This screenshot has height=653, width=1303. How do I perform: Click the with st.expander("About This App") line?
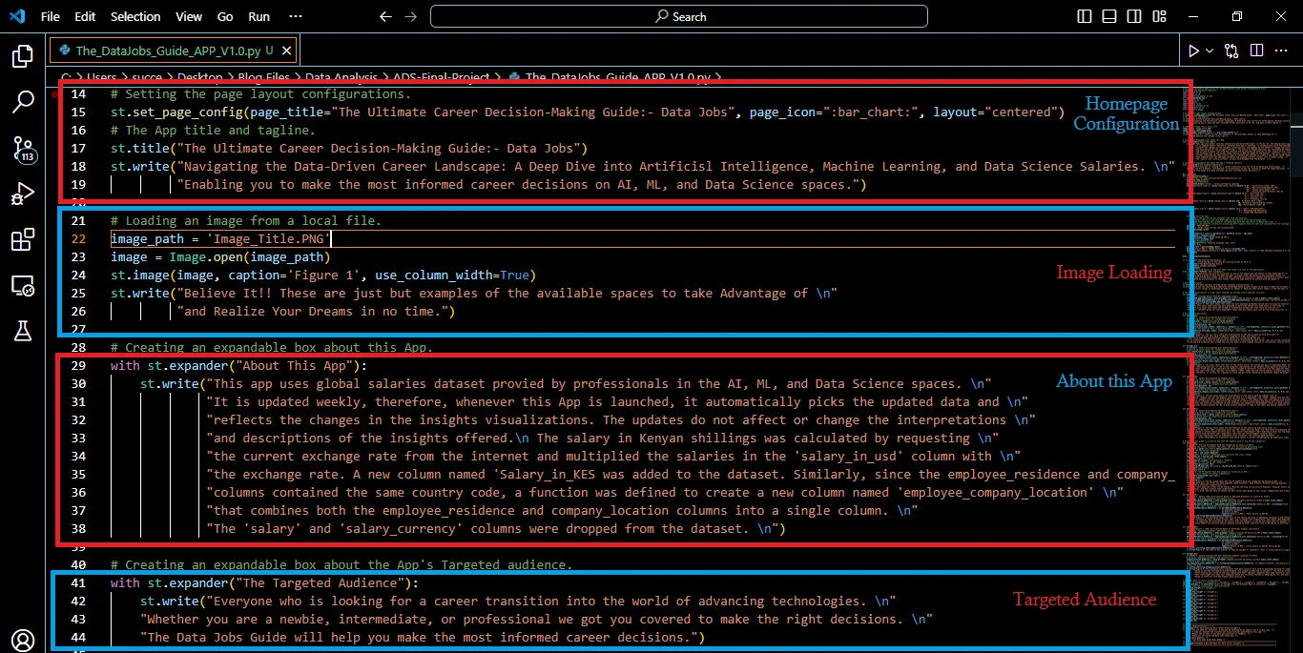(238, 366)
